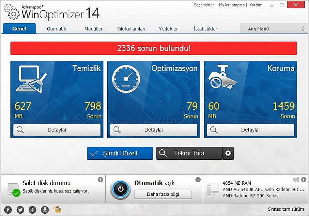Image resolution: width=309 pixels, height=216 pixels.
Task: Open the Facebook social icon
Action: tap(8, 210)
